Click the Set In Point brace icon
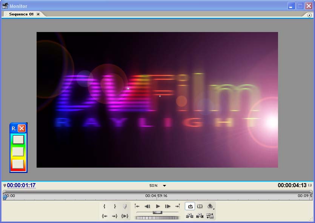Image resolution: width=315 pixels, height=223 pixels. [104, 206]
